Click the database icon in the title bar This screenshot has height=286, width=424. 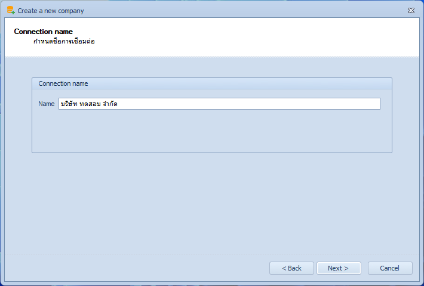[x=11, y=10]
